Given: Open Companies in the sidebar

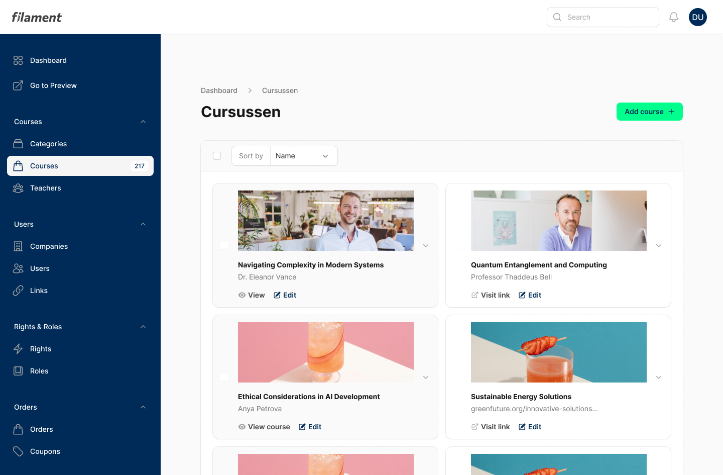Looking at the screenshot, I should tap(80, 246).
